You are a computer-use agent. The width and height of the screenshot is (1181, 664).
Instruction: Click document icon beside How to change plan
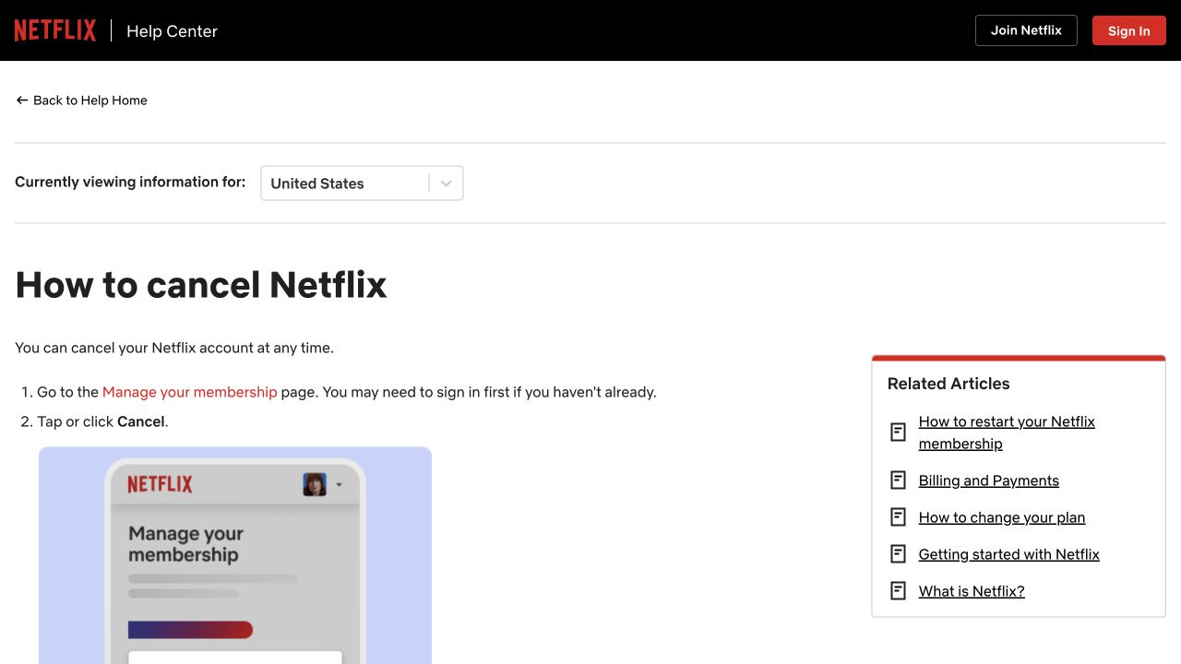[898, 516]
